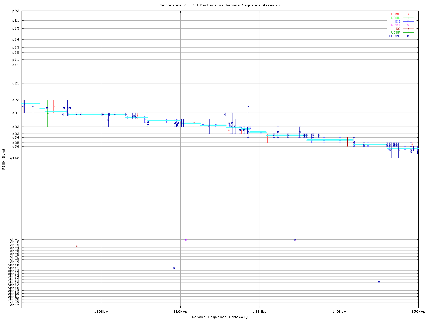Image resolution: width=425 pixels, height=319 pixels.
Task: Select the black marker on chr16 row
Action: pos(379,281)
